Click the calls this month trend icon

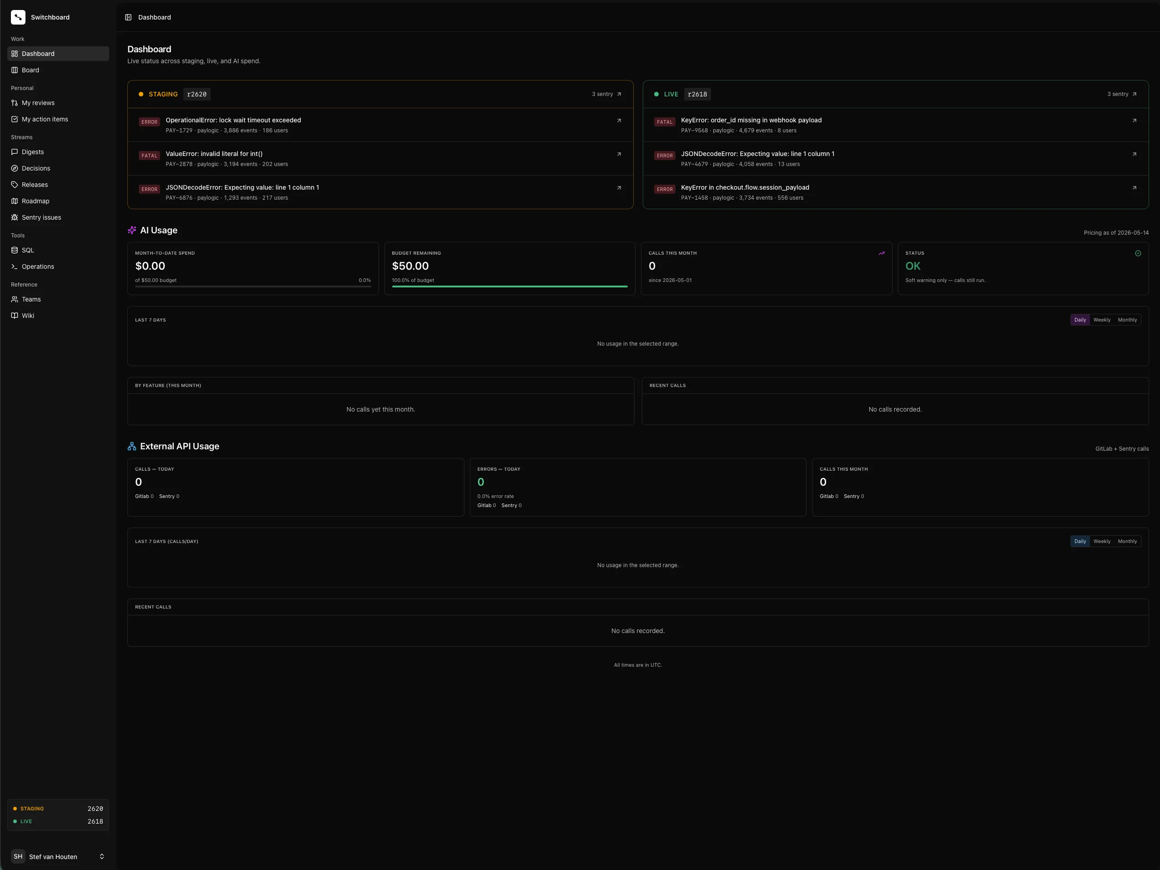pos(882,253)
